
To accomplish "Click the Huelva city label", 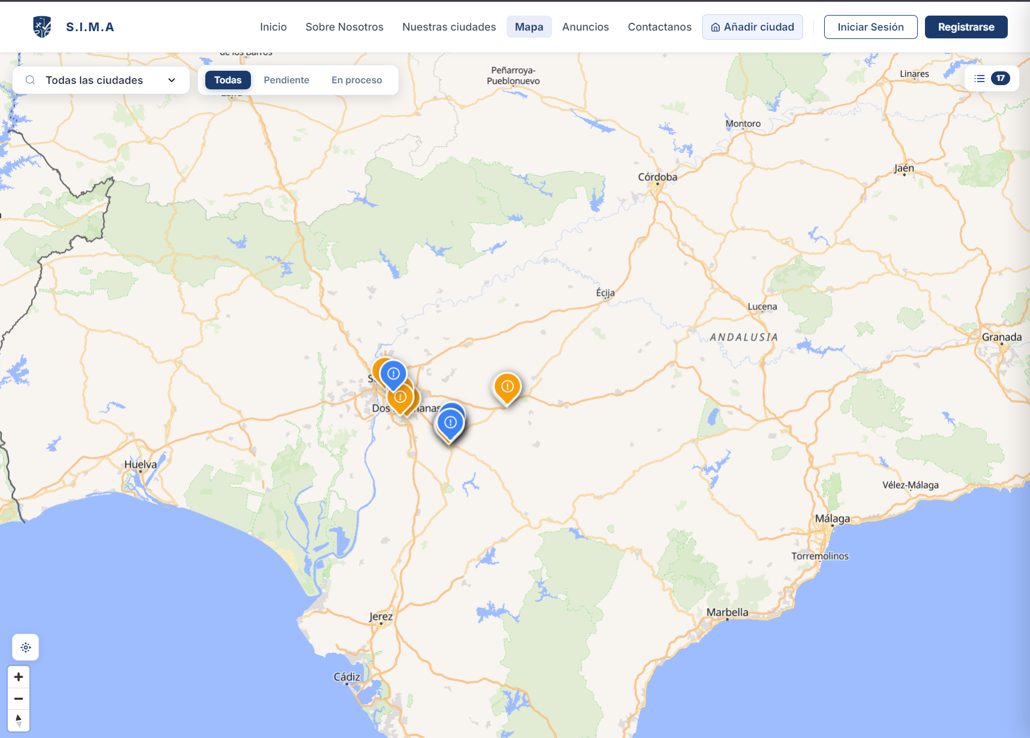I will tap(140, 465).
